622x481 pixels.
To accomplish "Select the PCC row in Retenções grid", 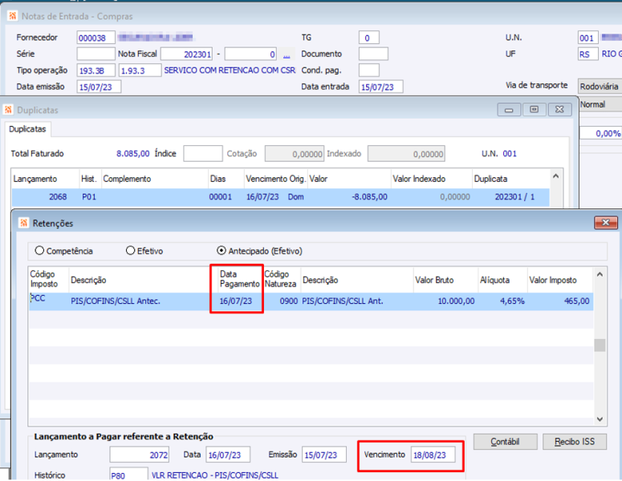I will 311,301.
